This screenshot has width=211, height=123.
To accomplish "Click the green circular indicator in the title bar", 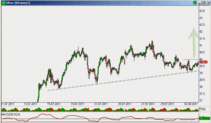I will click(195, 3).
